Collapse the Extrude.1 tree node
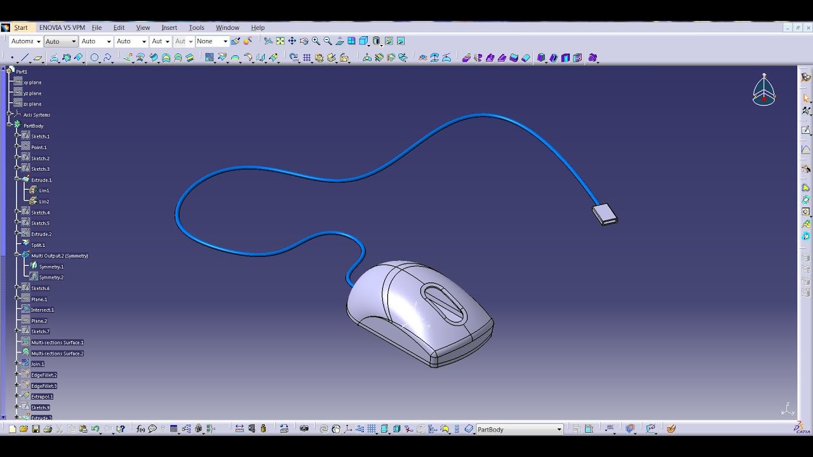Screen dimensions: 813x457 pos(17,180)
